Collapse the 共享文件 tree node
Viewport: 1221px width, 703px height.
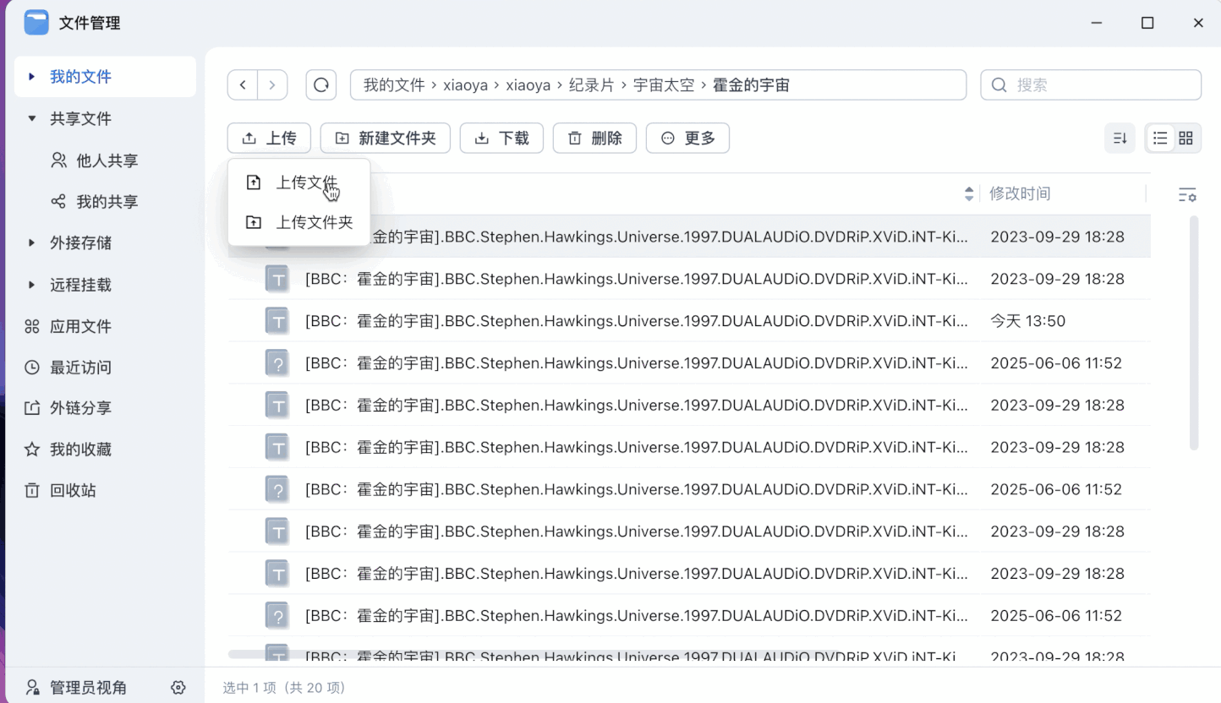pos(32,119)
